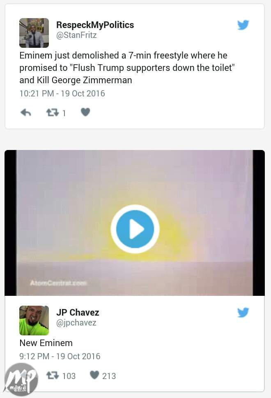Image resolution: width=271 pixels, height=398 pixels.
Task: Retweet the RespeckMyPolitics tweet
Action: [53, 112]
